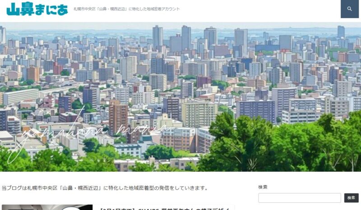The image size is (361, 210).
Task: Click the 山鼻まにあ site logo
Action: 37,9
